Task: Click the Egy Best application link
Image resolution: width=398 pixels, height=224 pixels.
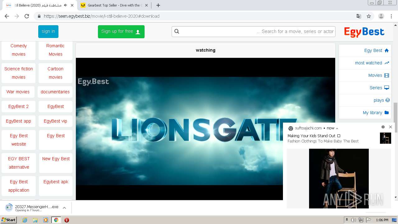Action: (x=19, y=186)
